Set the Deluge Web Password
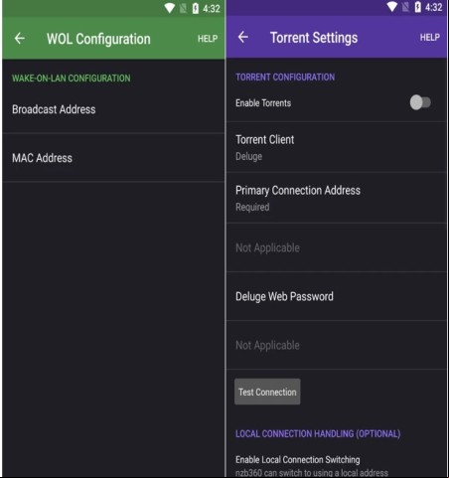 tap(337, 296)
